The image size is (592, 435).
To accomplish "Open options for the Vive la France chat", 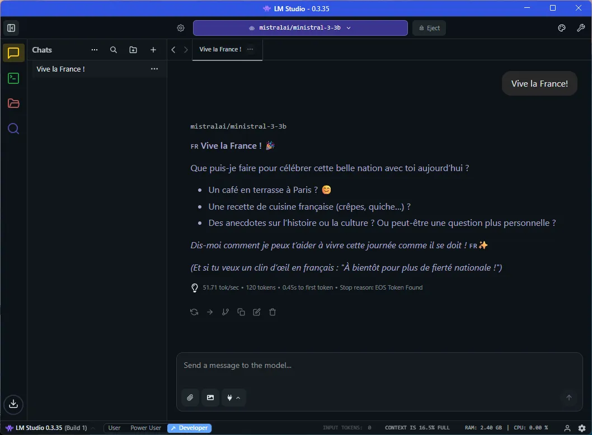I will (x=154, y=69).
